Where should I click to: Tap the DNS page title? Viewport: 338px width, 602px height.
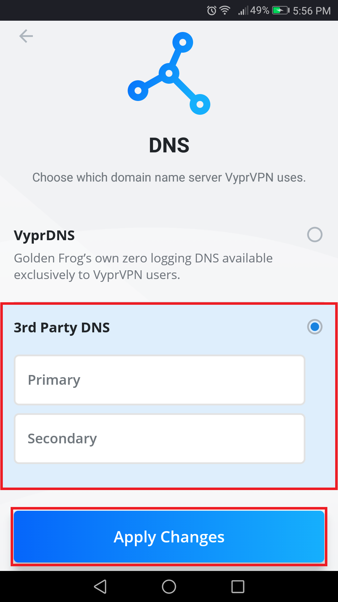169,145
